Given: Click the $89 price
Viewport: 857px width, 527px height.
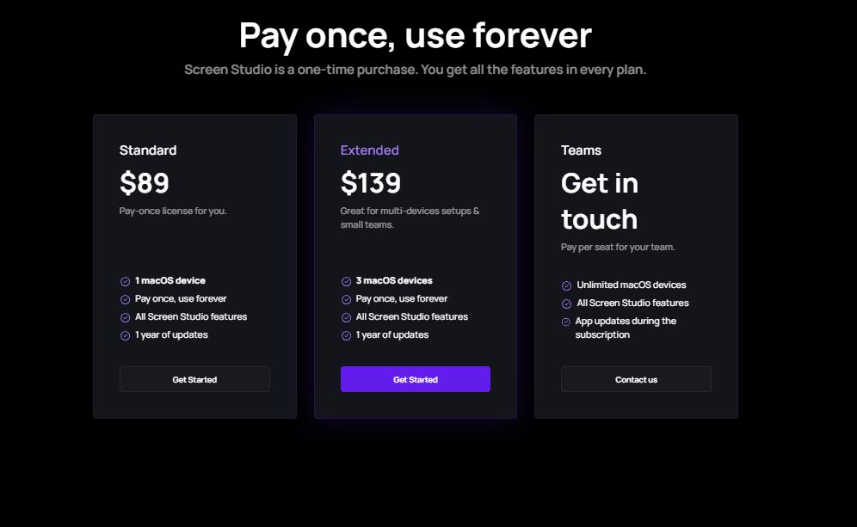Looking at the screenshot, I should [x=145, y=183].
